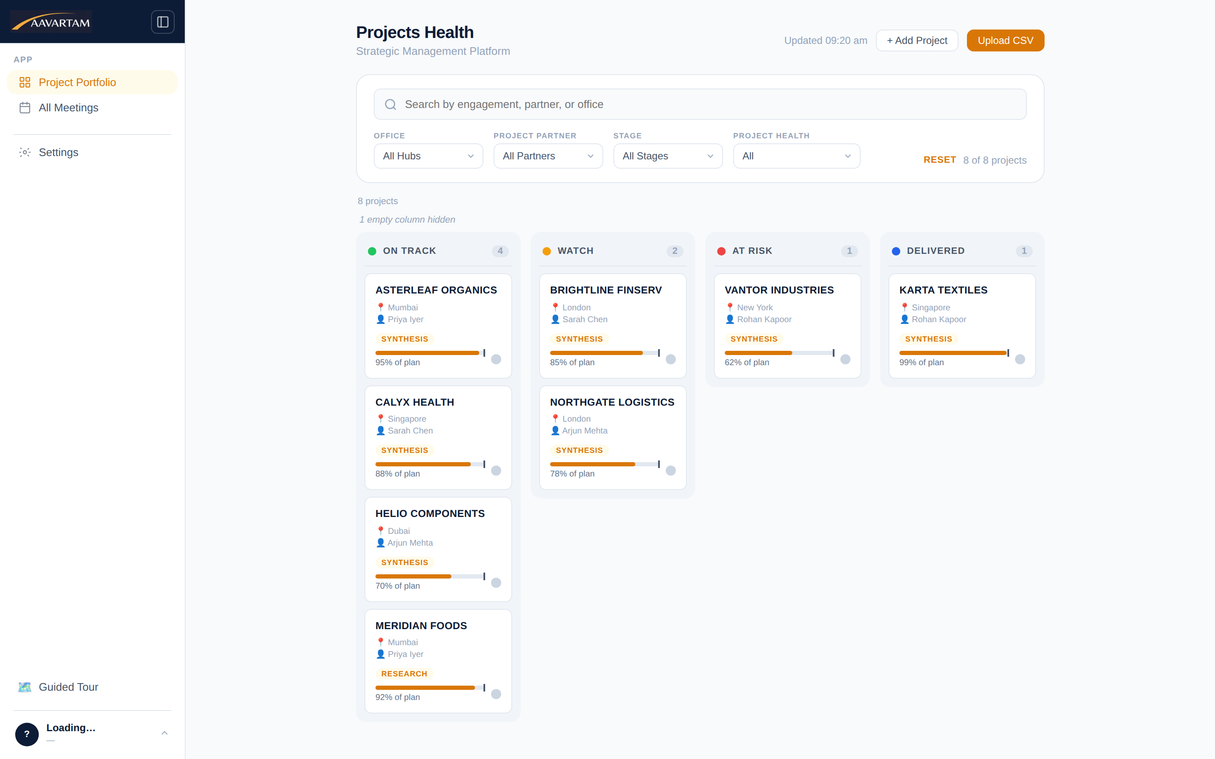The width and height of the screenshot is (1215, 759).
Task: Click Northgate Logistics status circle
Action: tap(671, 470)
